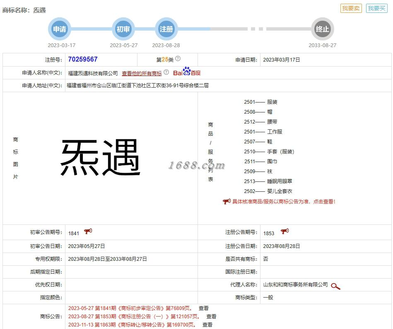Select the 2502 婴儿全套衣 goods item
Image resolution: width=393 pixels, height=329 pixels.
click(268, 191)
